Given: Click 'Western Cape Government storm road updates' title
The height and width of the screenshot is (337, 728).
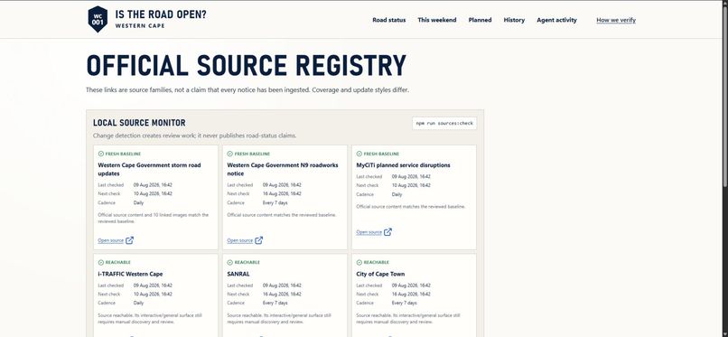Looking at the screenshot, I should 150,170.
